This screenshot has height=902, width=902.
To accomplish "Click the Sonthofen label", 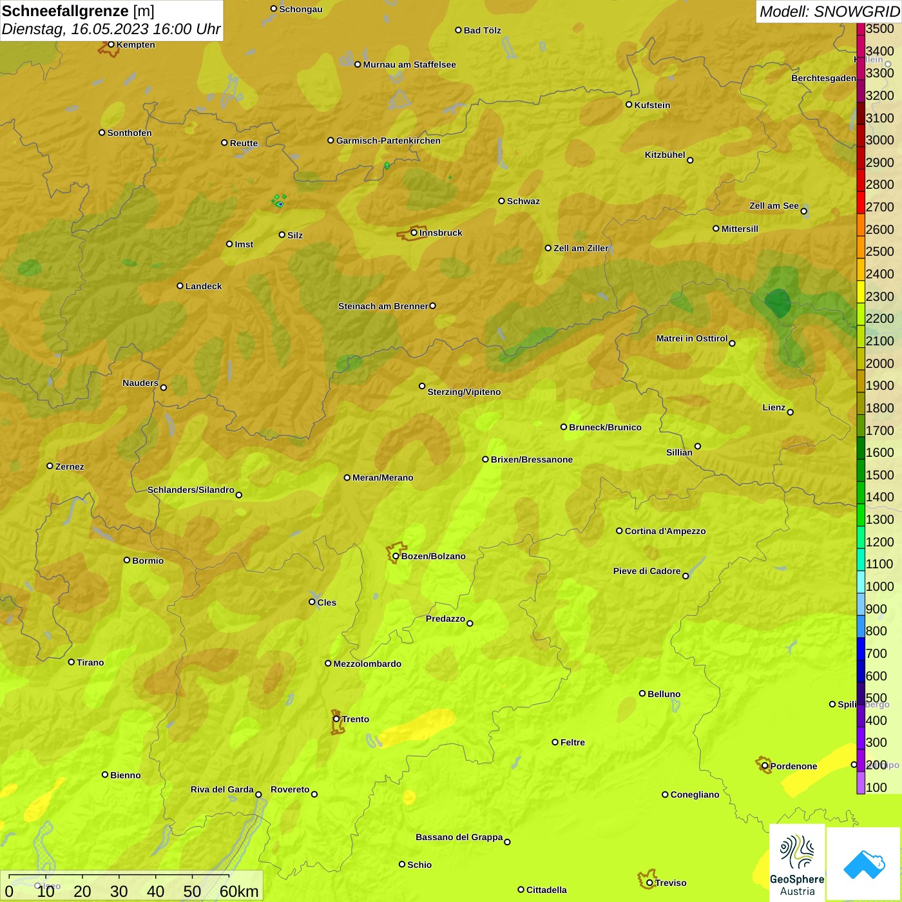I will click(x=130, y=133).
